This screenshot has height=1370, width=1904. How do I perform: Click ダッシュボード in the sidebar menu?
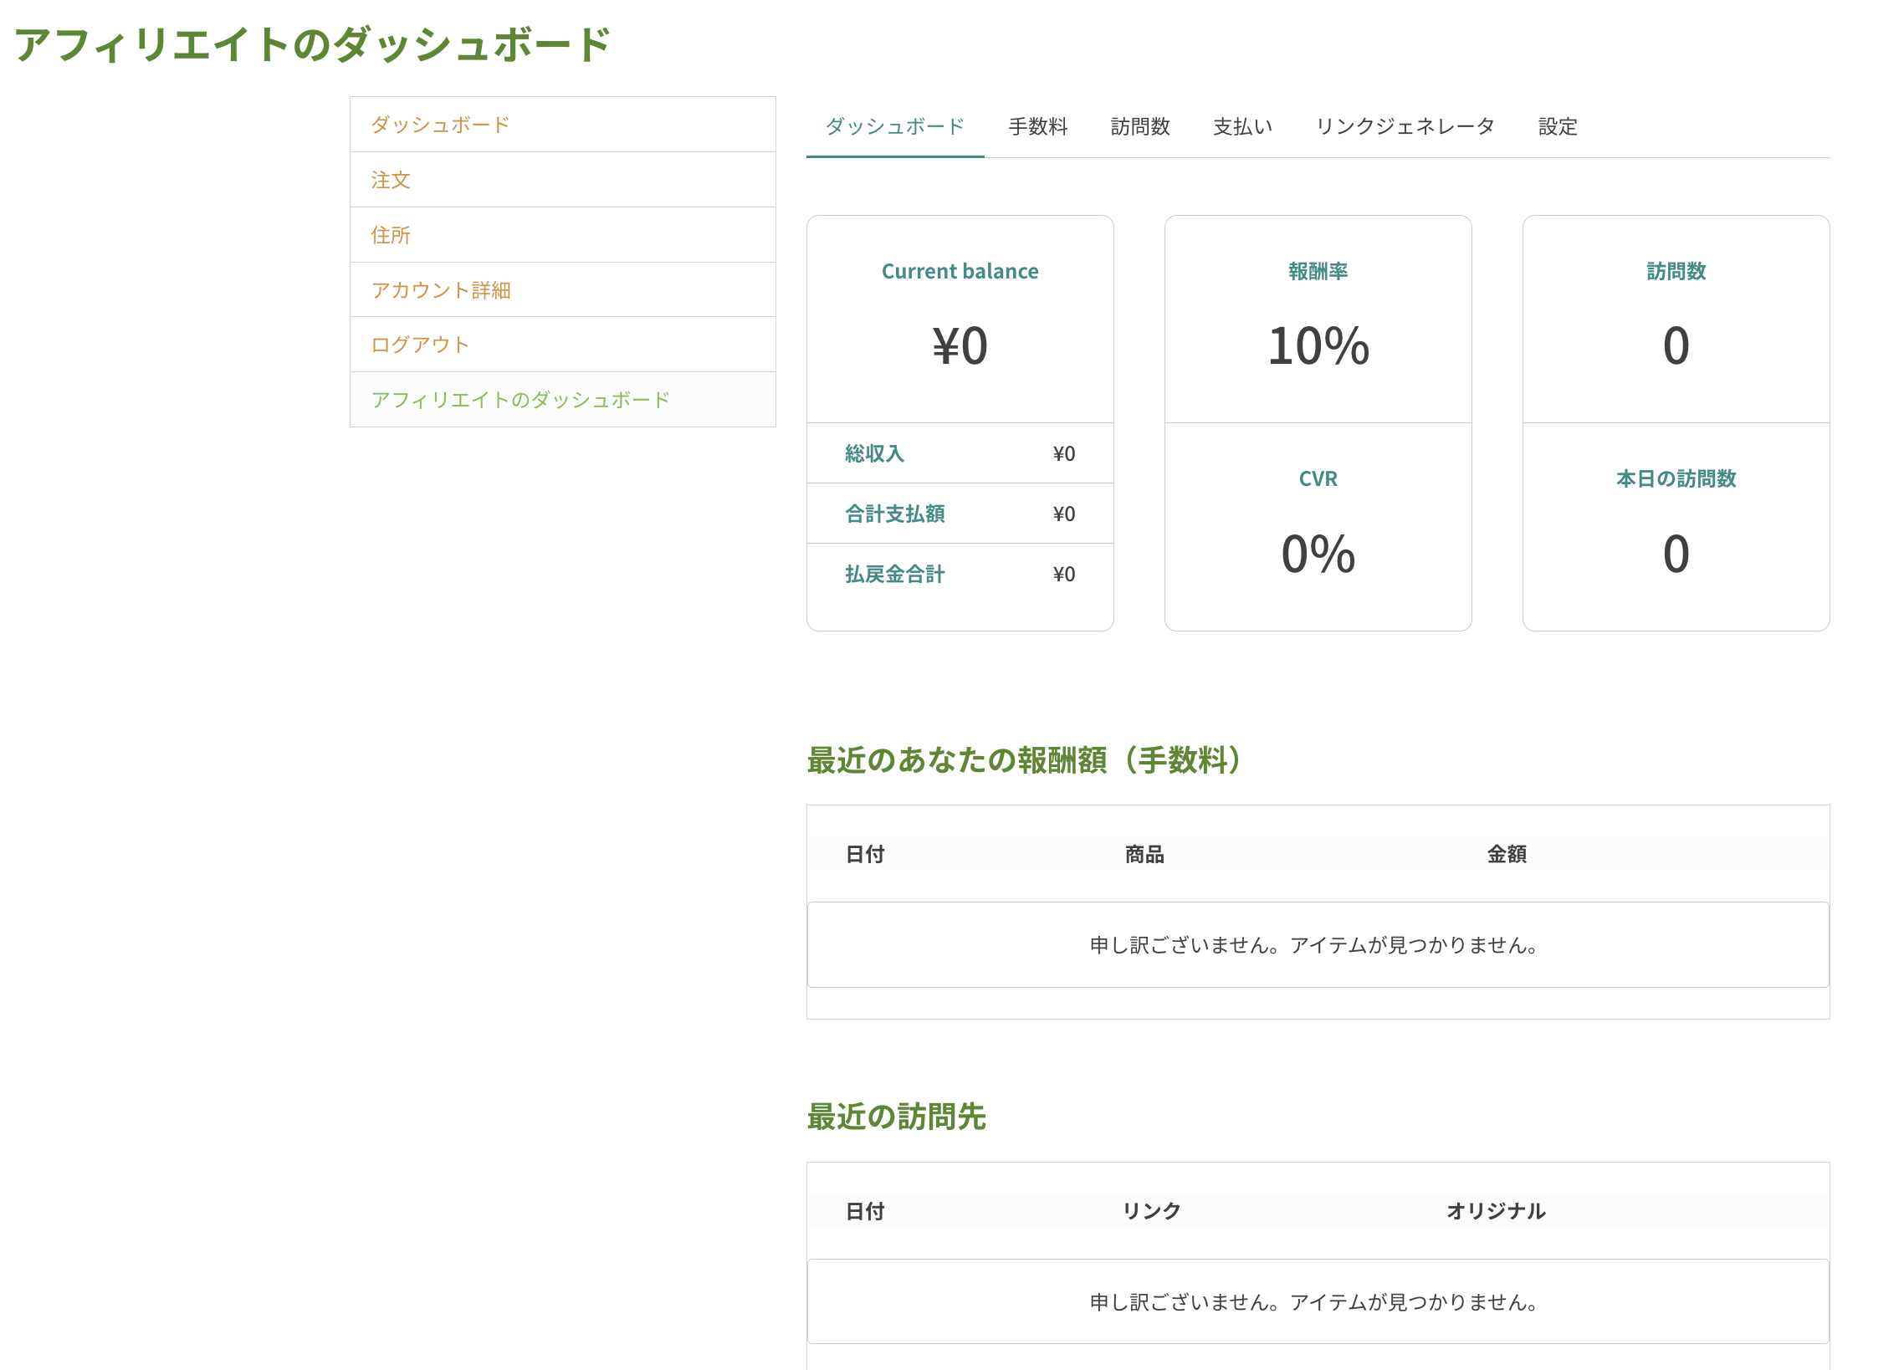coord(440,125)
